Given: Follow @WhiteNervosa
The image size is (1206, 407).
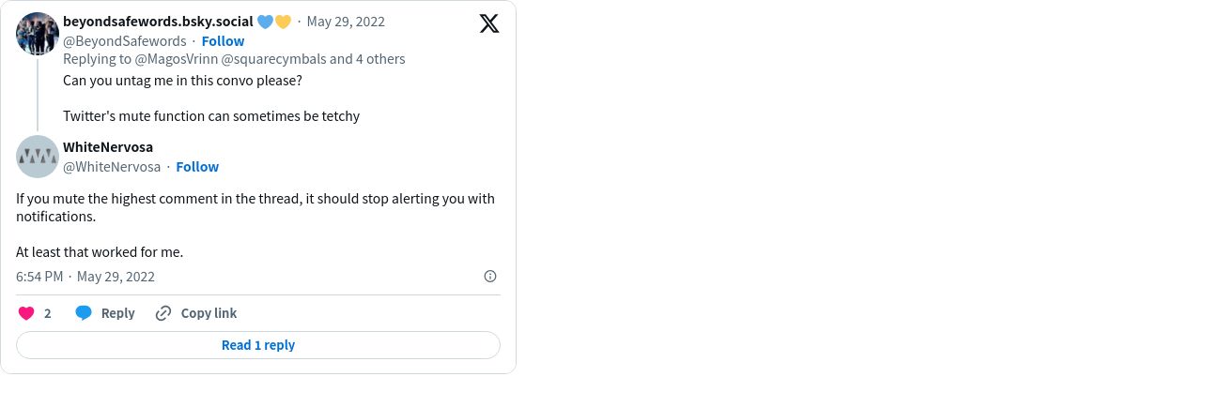Looking at the screenshot, I should click(x=197, y=167).
